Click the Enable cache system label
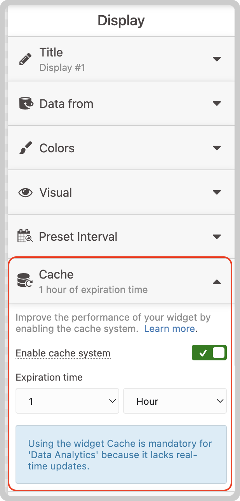 coord(63,353)
